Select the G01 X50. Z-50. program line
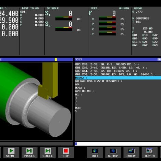The image size is (161, 161). coord(115,74)
